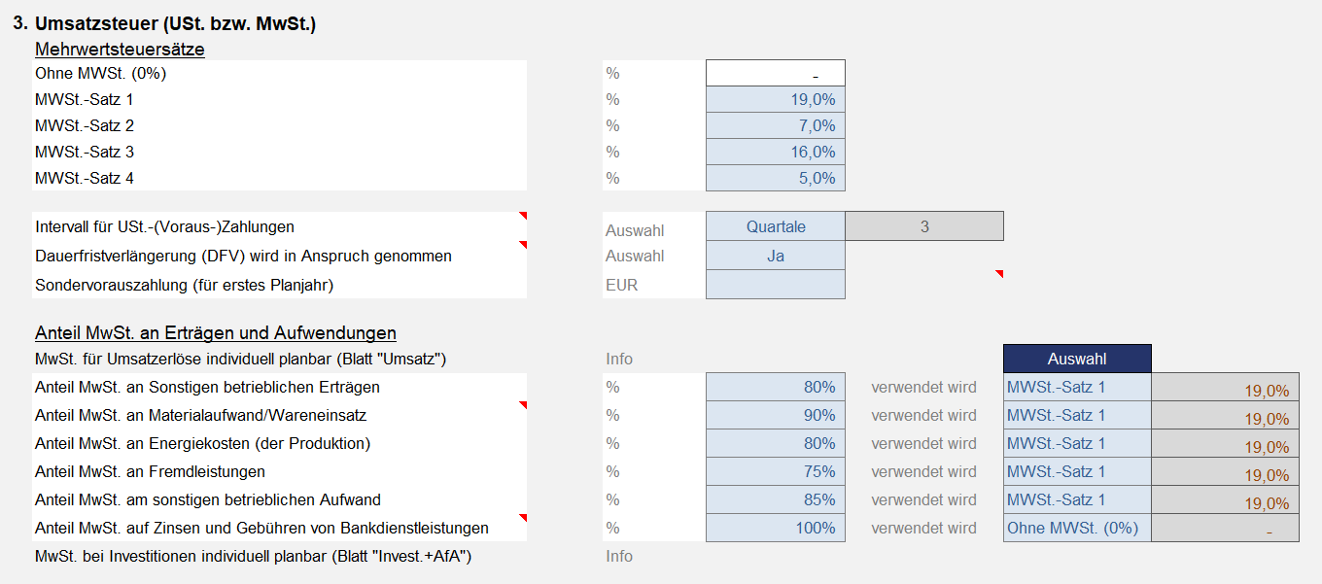This screenshot has width=1322, height=584.
Task: Open the Ohne MWSt. (0%) rate dropdown
Action: (x=1077, y=528)
